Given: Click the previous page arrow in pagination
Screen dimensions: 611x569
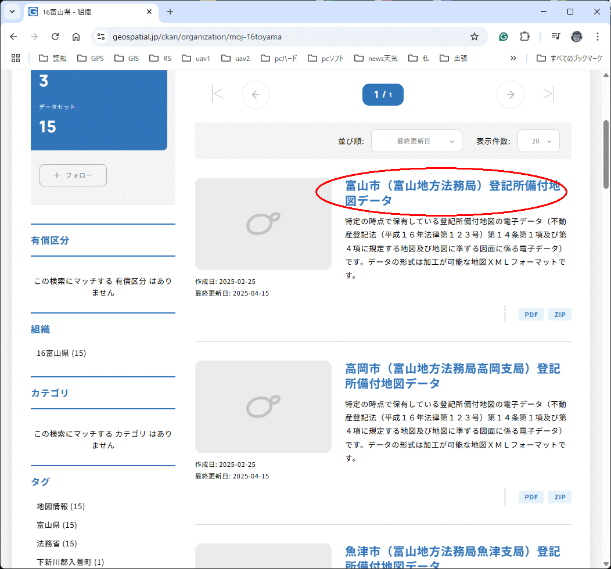Looking at the screenshot, I should point(256,95).
